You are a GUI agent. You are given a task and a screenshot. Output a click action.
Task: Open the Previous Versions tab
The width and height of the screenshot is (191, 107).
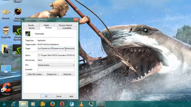(x=65, y=25)
